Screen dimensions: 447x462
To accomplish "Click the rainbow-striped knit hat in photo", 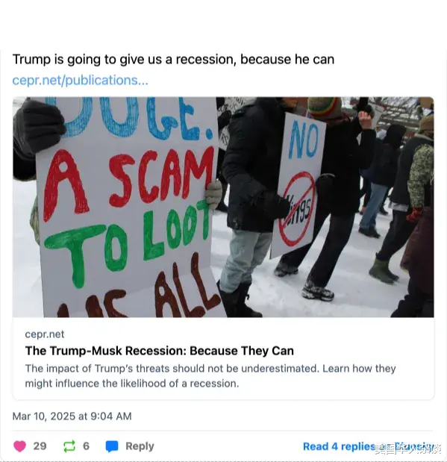I will click(x=324, y=107).
